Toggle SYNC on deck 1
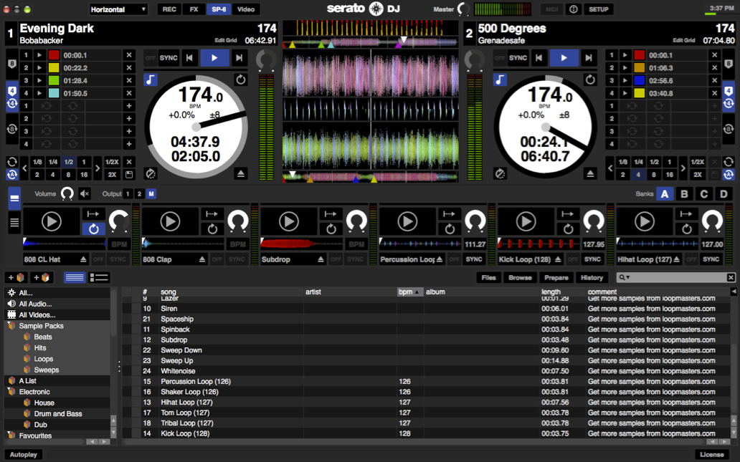The width and height of the screenshot is (740, 462). pos(169,58)
